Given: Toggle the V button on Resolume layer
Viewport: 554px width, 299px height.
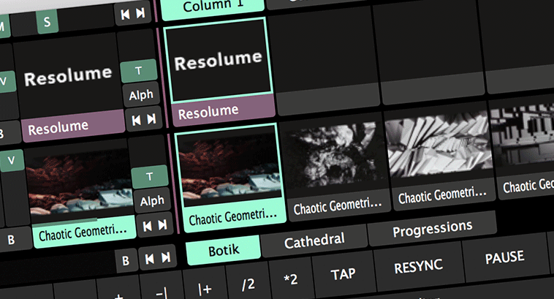Looking at the screenshot, I should pyautogui.click(x=5, y=82).
